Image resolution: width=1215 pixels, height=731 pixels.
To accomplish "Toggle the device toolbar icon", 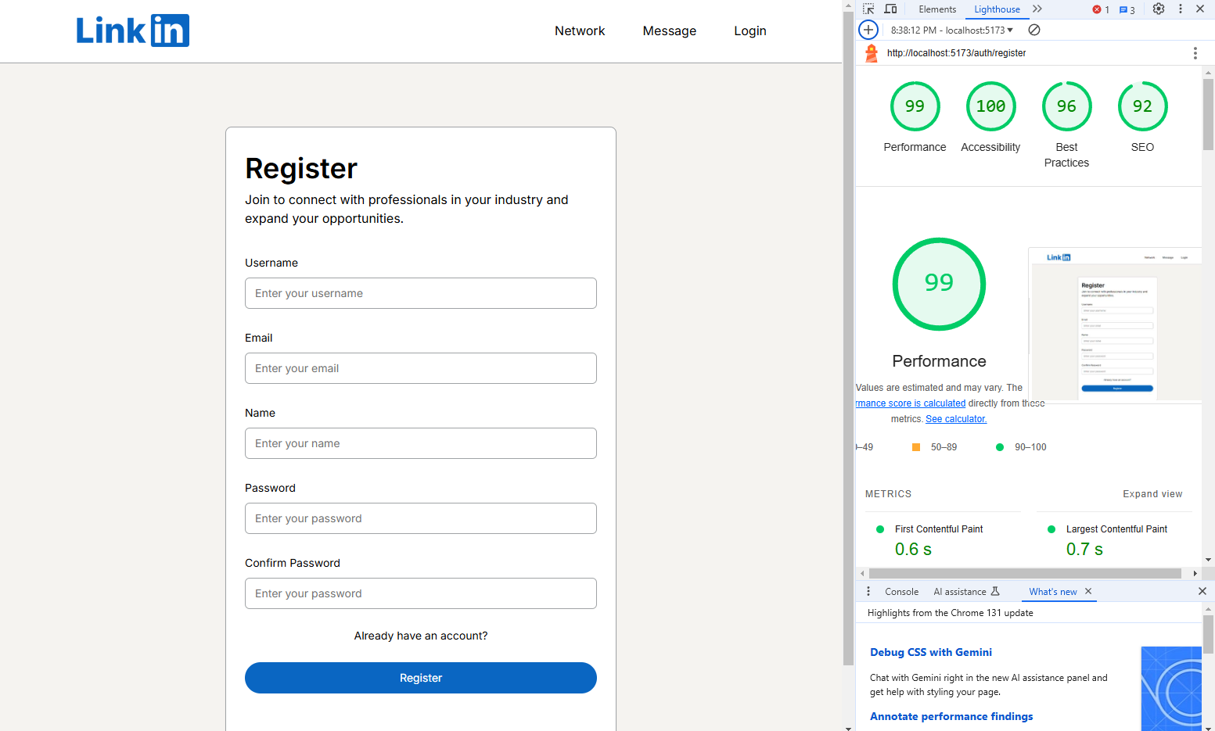I will tap(890, 9).
